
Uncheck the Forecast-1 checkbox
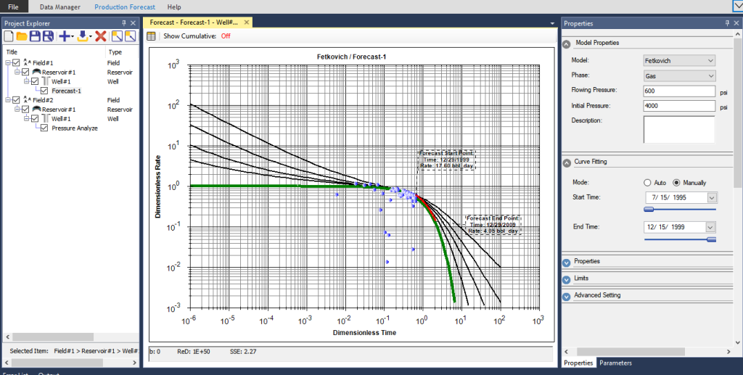(x=44, y=91)
